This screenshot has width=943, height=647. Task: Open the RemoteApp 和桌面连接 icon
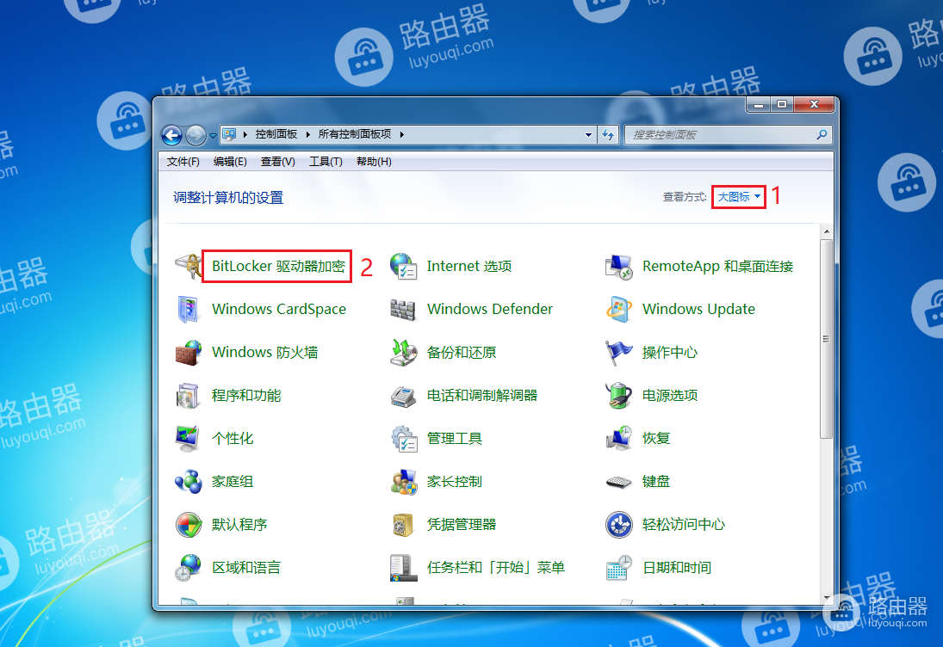point(618,266)
